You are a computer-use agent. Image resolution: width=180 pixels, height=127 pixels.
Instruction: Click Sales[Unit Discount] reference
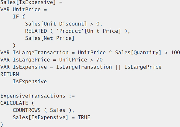coord(56,24)
